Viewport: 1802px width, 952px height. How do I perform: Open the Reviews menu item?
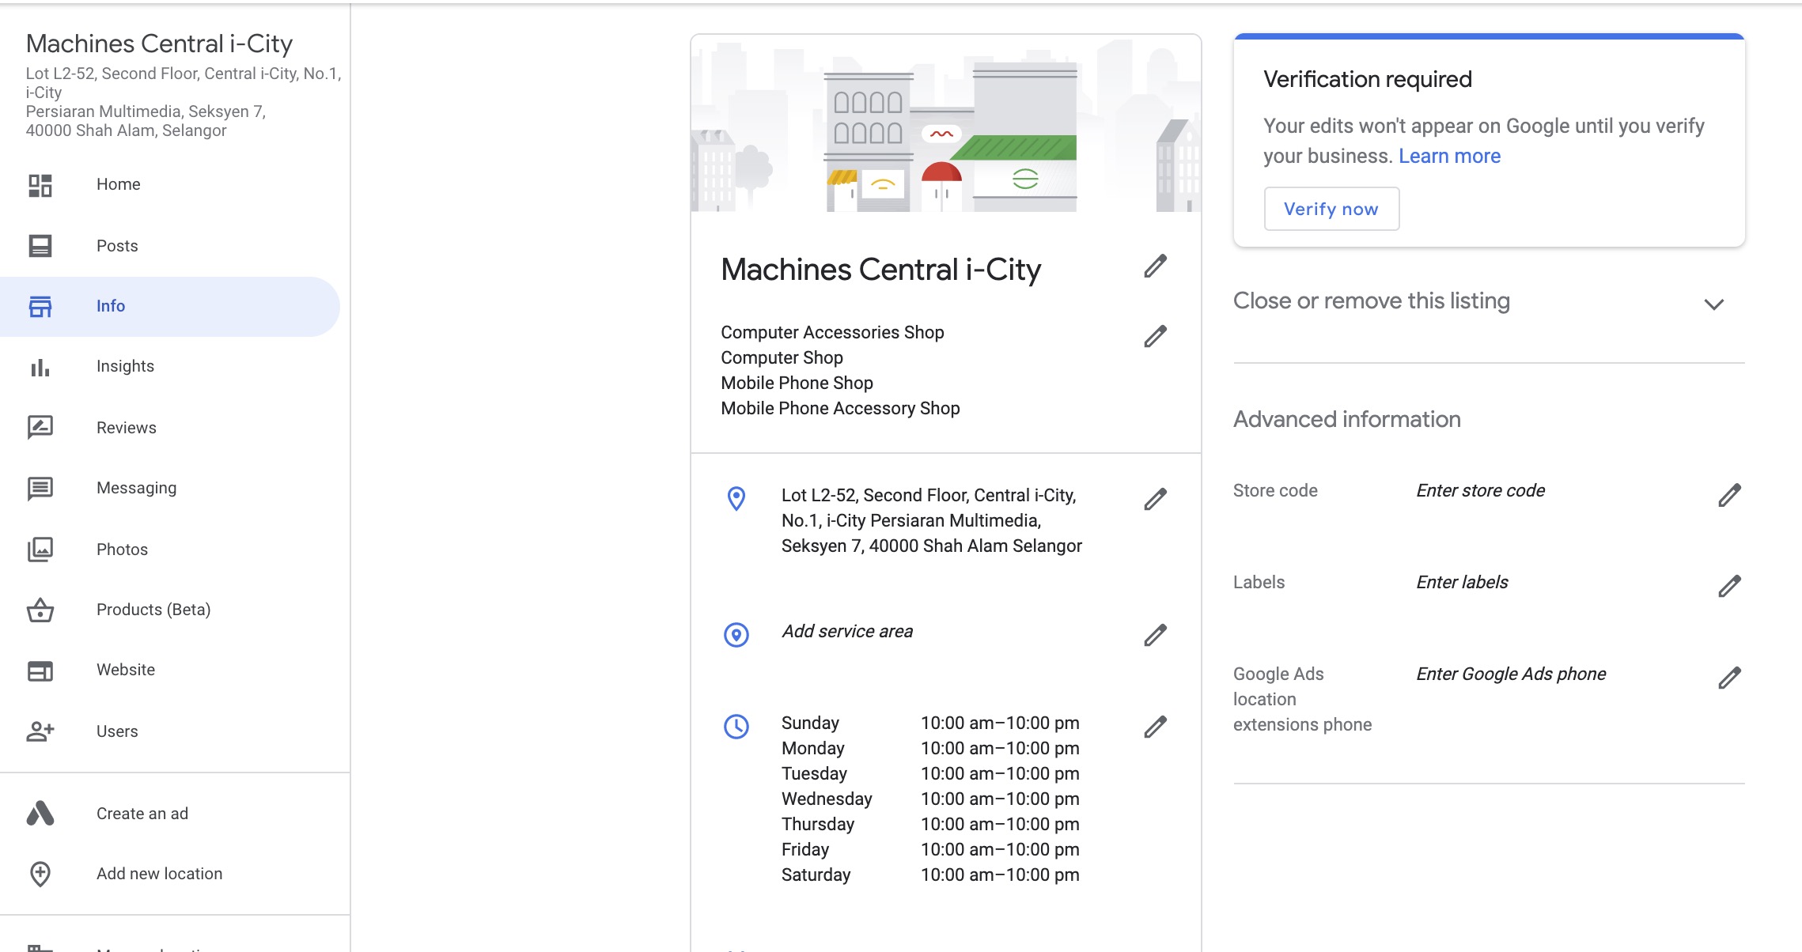click(170, 428)
